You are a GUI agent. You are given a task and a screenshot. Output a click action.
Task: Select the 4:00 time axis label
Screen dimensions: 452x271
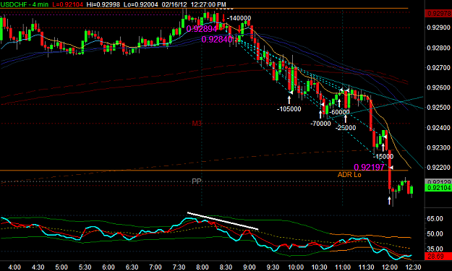click(14, 267)
